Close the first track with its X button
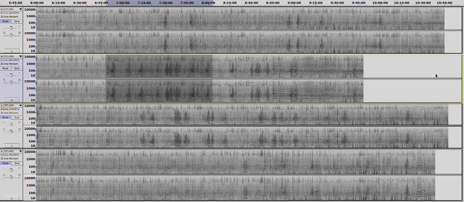The height and width of the screenshot is (202, 464). pyautogui.click(x=2, y=9)
